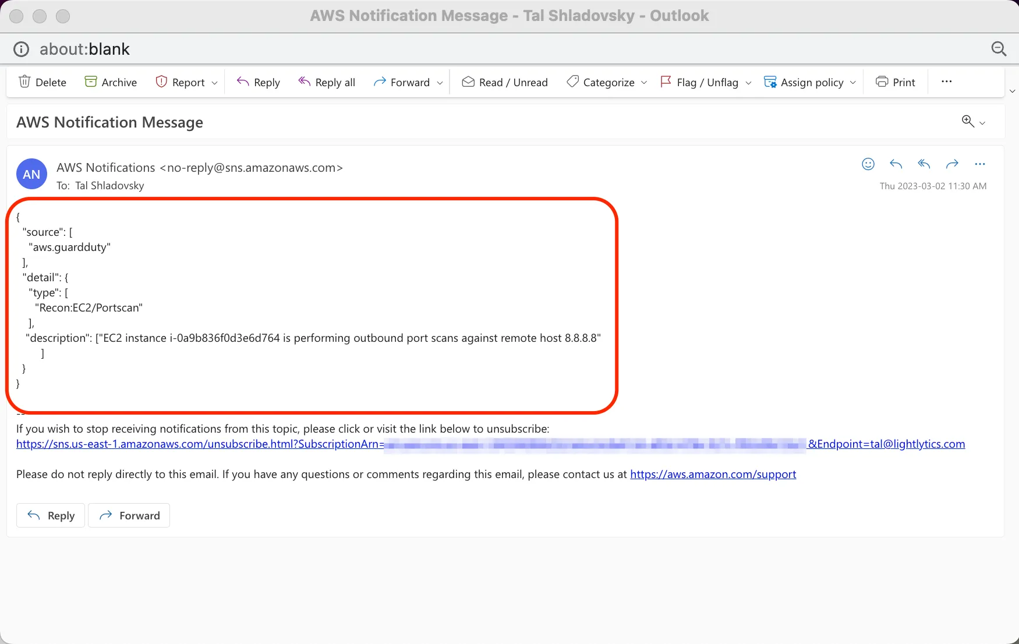Expand the Categorize dropdown chevron
The height and width of the screenshot is (644, 1019).
click(644, 83)
